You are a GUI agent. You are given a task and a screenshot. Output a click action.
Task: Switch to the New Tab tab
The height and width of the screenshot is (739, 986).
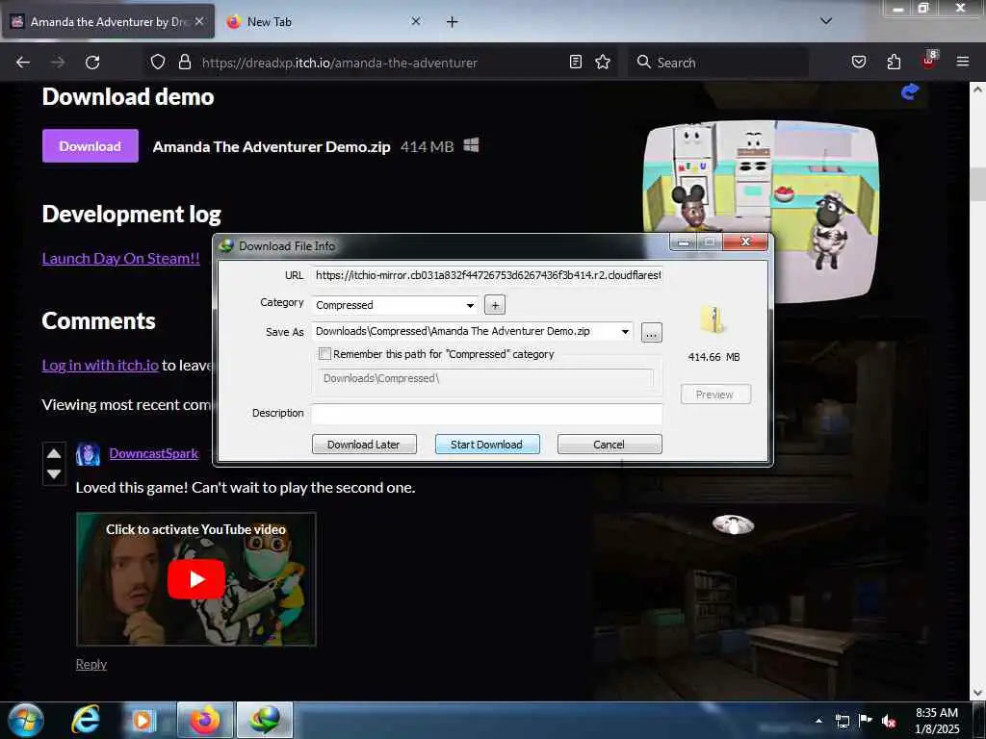point(323,21)
